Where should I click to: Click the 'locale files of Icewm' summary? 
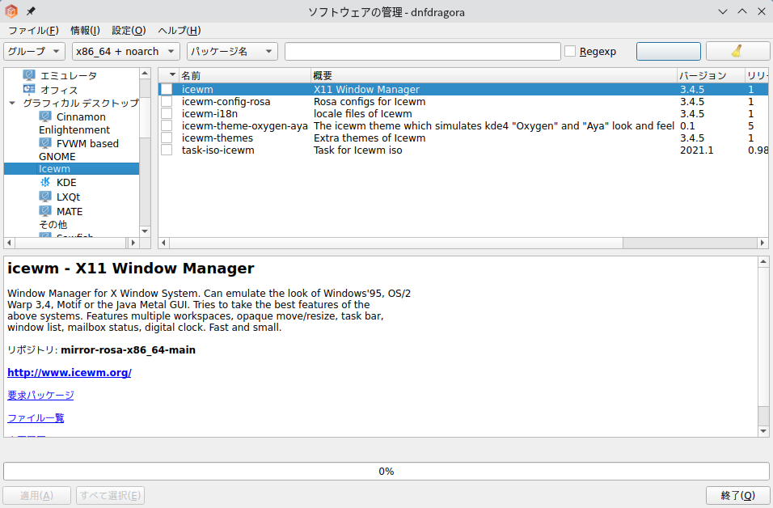coord(363,113)
